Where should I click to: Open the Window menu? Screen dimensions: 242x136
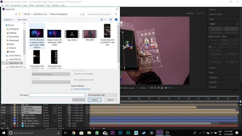pos(56,5)
